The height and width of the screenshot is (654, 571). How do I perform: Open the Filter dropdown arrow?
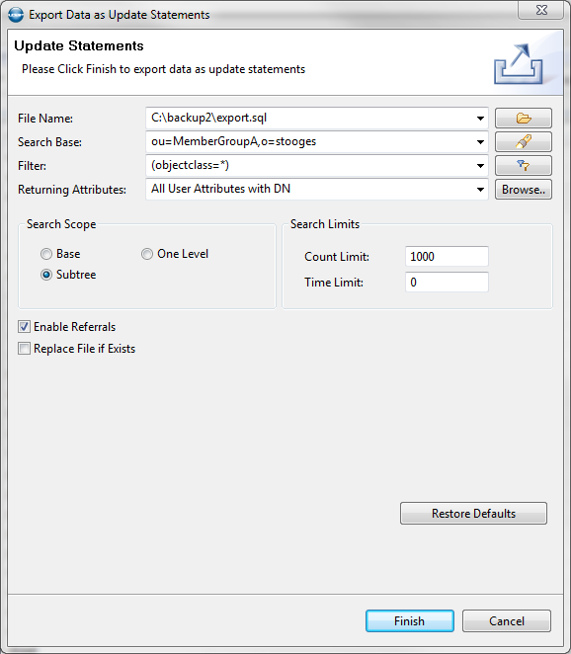point(480,166)
